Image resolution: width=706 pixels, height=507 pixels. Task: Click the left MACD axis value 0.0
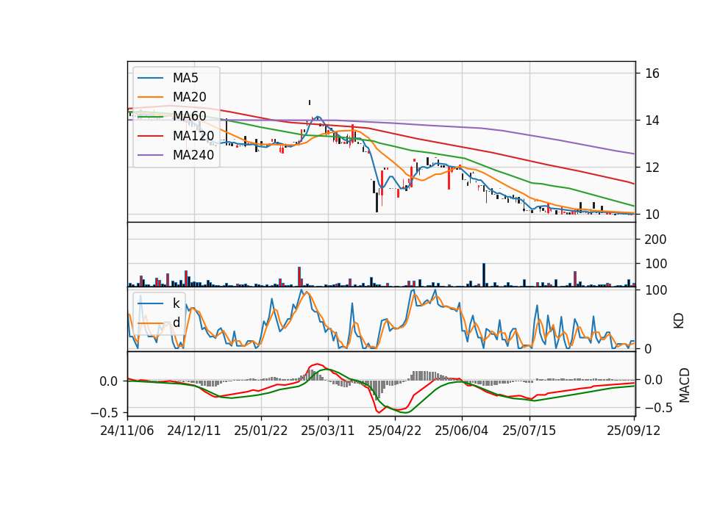pyautogui.click(x=109, y=381)
